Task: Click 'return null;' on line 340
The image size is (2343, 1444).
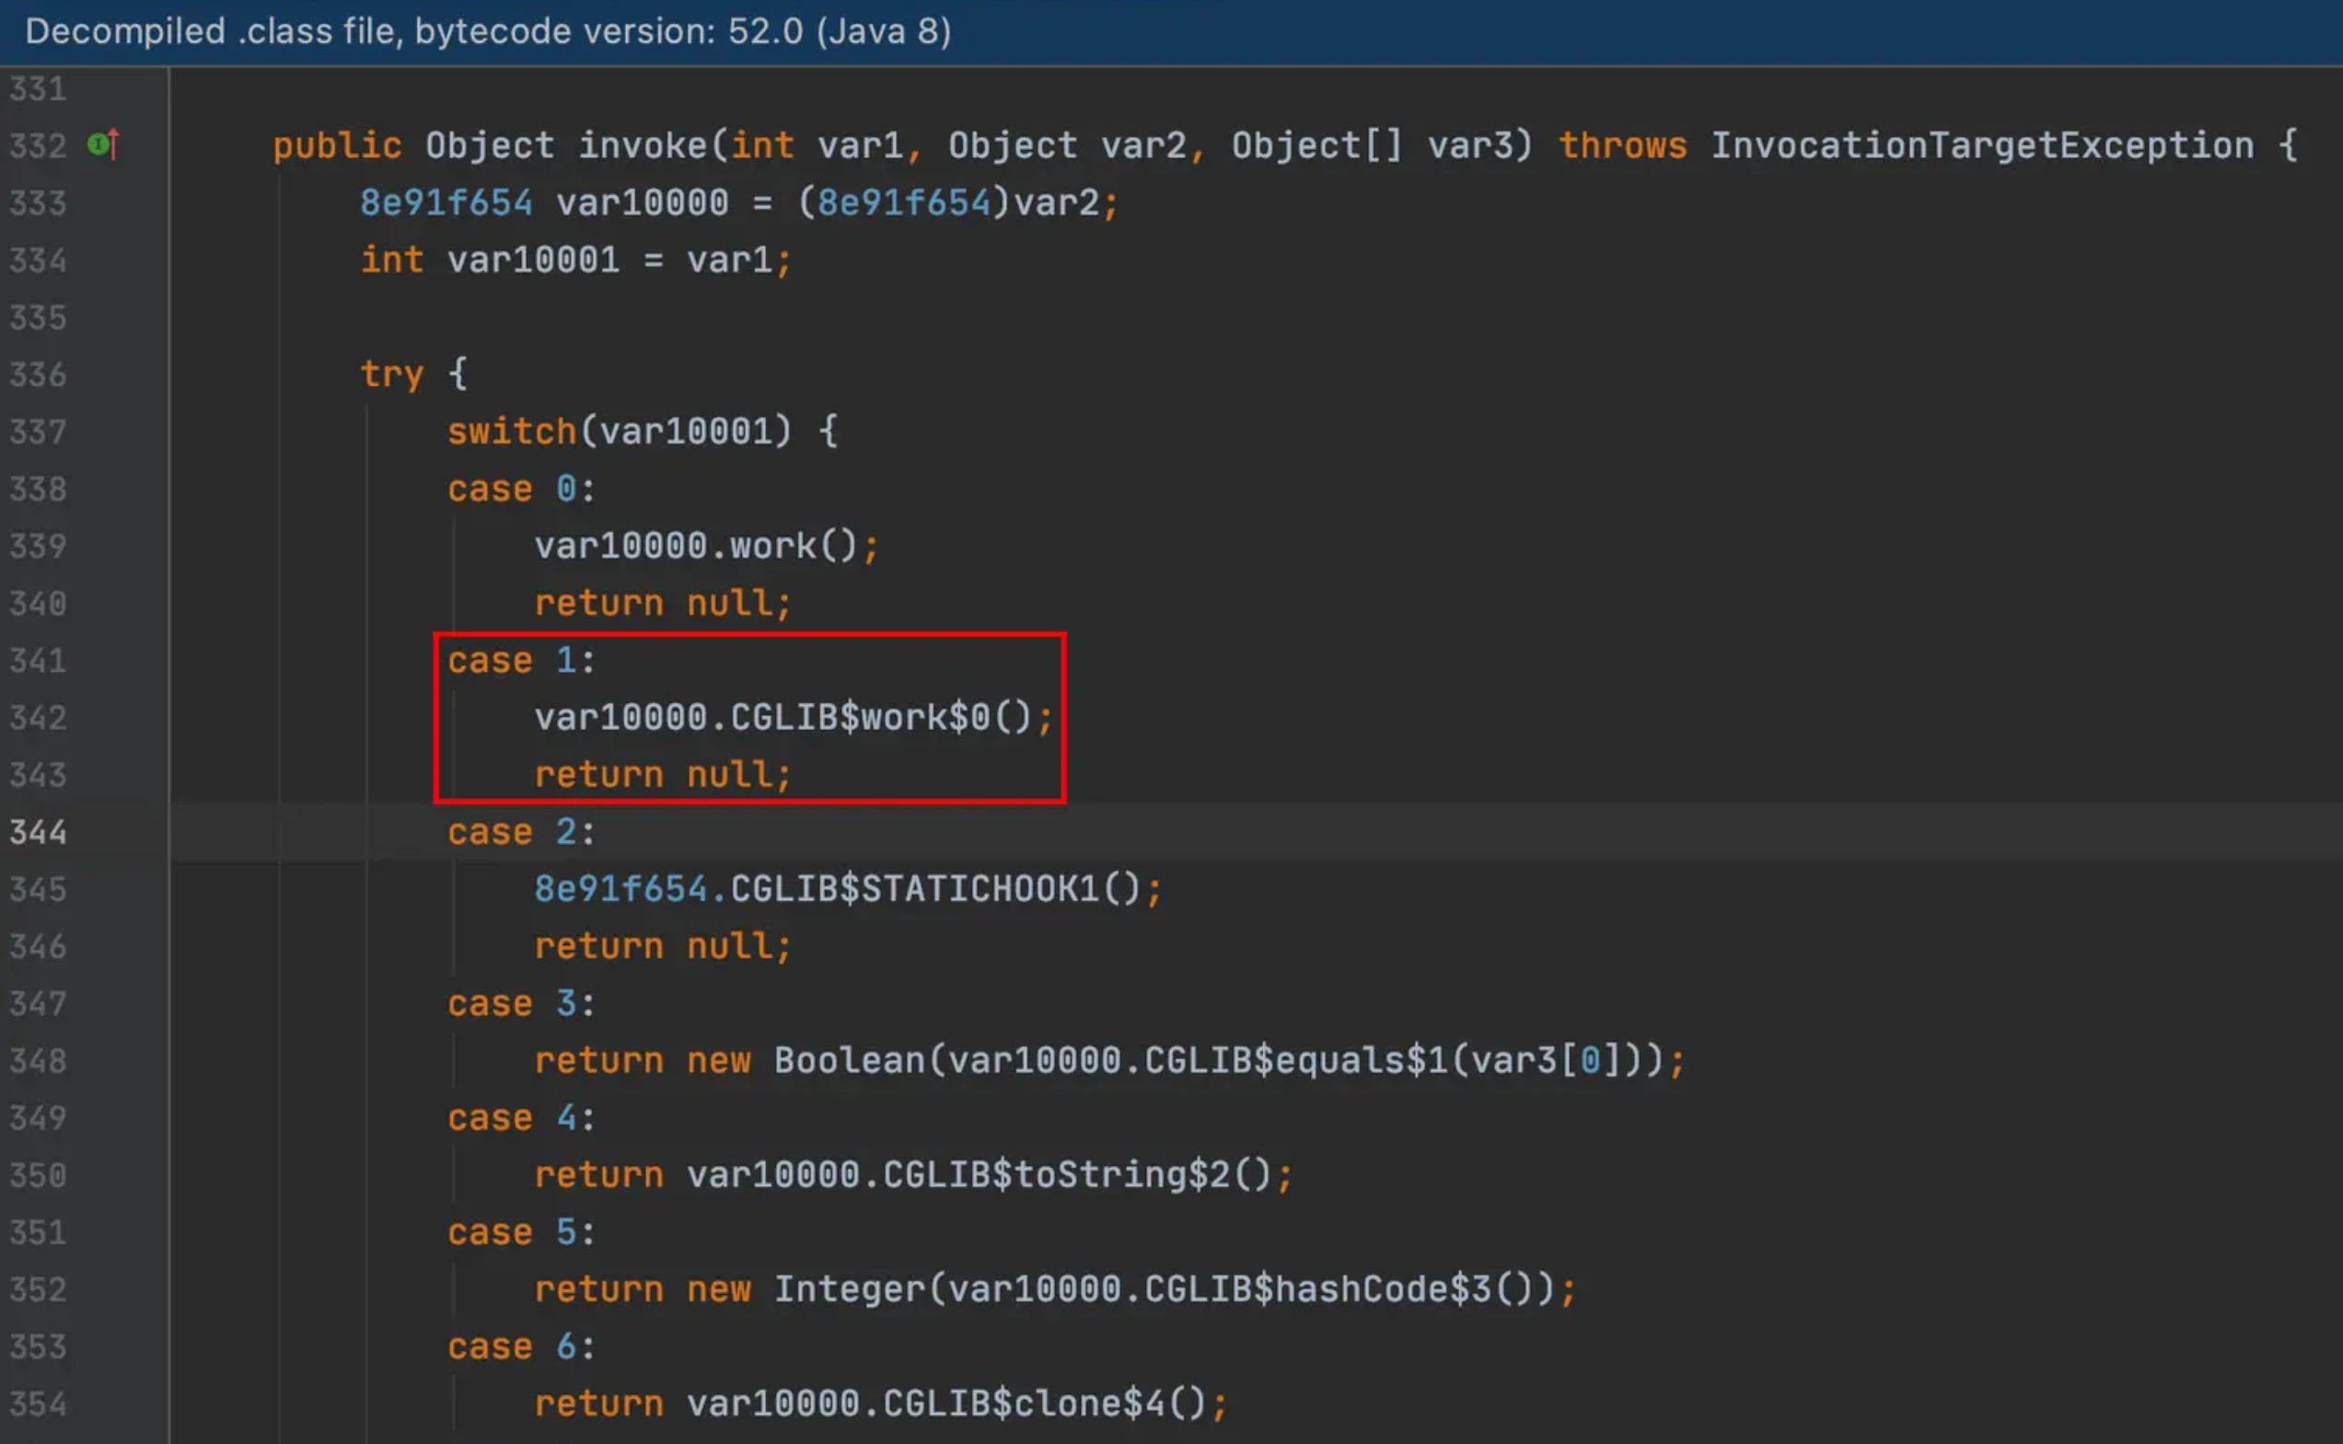Action: click(x=663, y=604)
